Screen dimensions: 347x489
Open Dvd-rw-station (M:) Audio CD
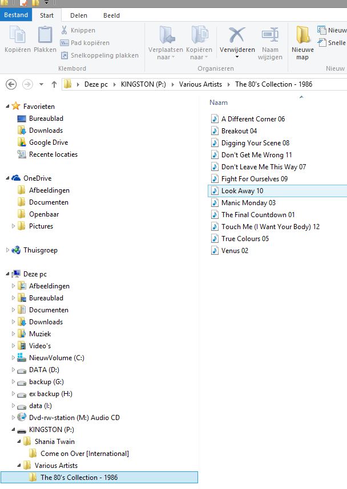[x=74, y=418]
